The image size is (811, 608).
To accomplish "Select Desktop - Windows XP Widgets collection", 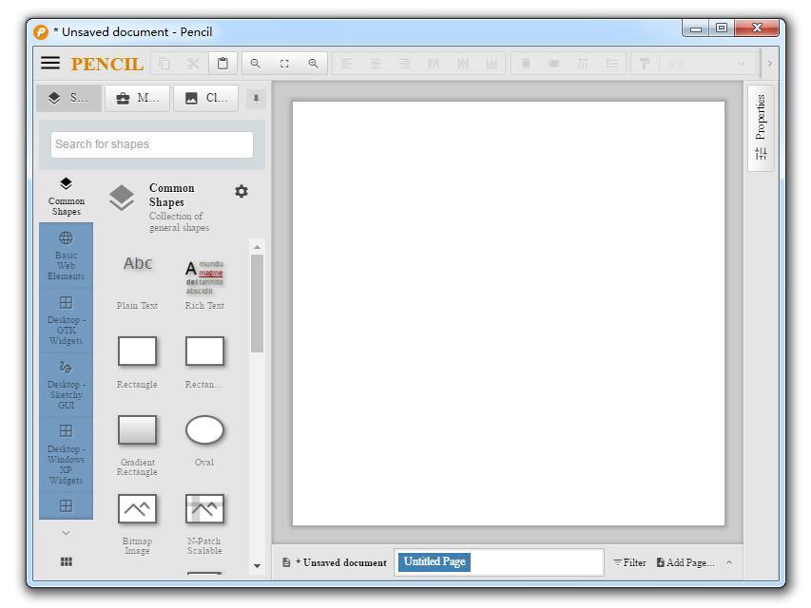I will [67, 454].
